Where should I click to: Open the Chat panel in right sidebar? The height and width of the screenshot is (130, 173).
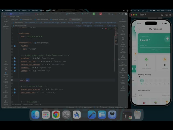click(x=123, y=38)
